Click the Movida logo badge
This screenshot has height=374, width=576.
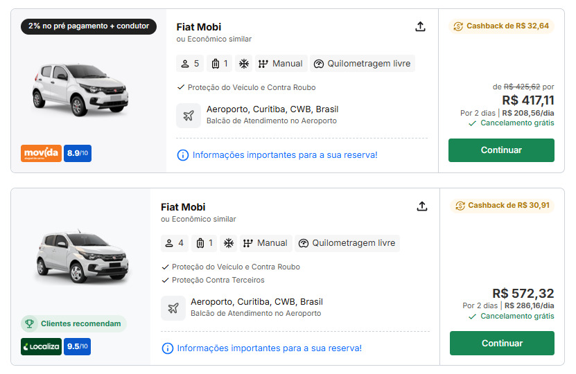pyautogui.click(x=41, y=153)
